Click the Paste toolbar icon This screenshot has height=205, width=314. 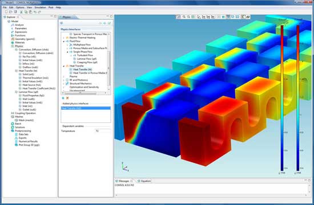(30, 12)
